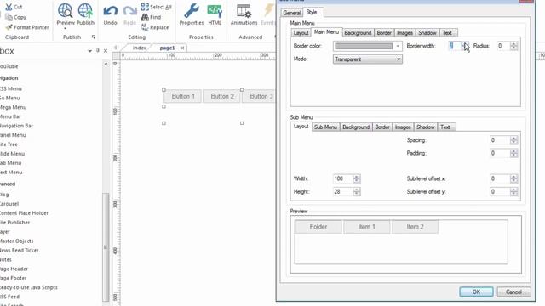The image size is (545, 306).
Task: Open Main Menu Background tab
Action: [358, 32]
